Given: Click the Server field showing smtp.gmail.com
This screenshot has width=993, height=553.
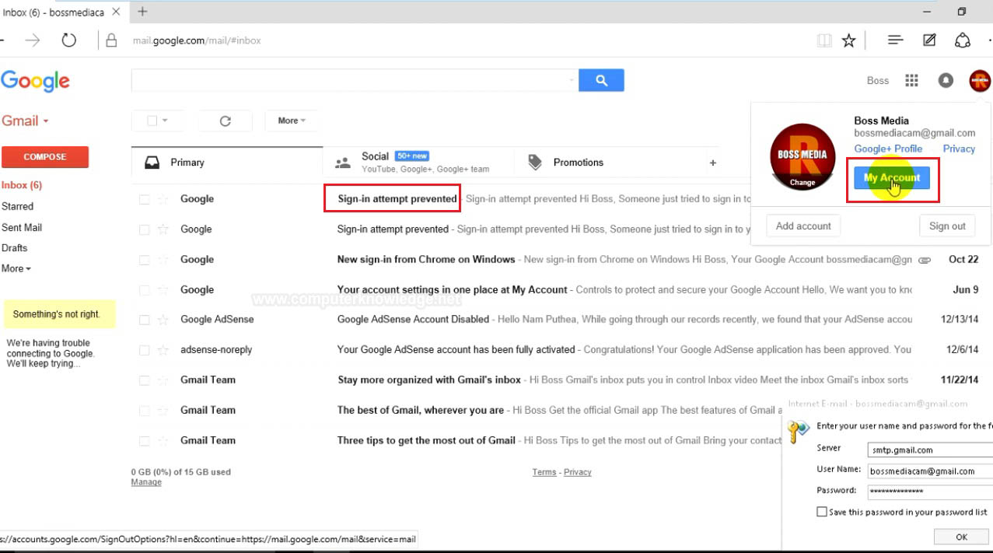Looking at the screenshot, I should tap(929, 450).
